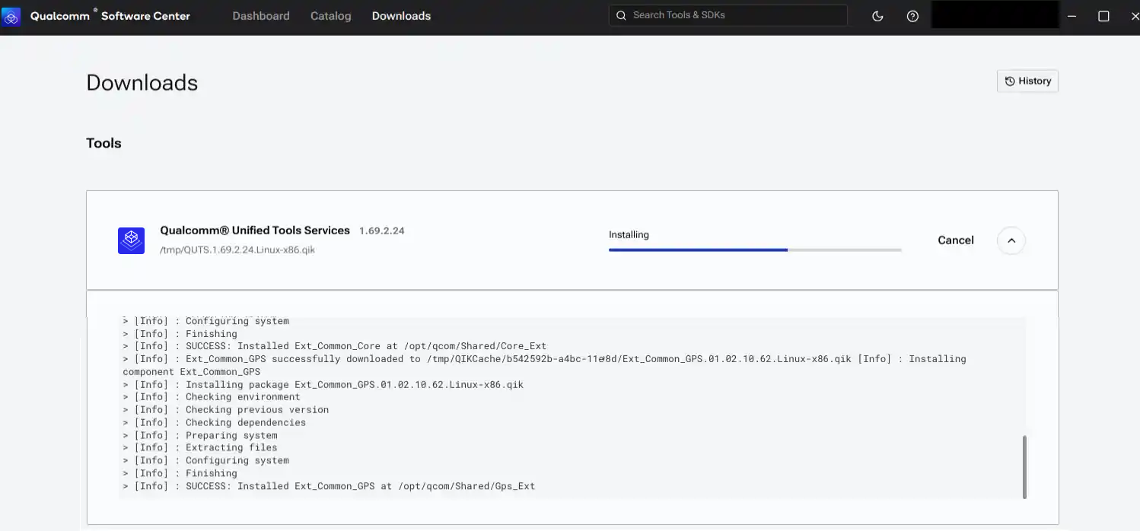Click log line Extracting files
The width and height of the screenshot is (1140, 531).
pyautogui.click(x=200, y=448)
